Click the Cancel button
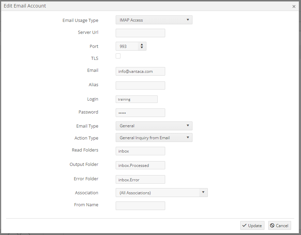The image size is (301, 235). point(279,225)
